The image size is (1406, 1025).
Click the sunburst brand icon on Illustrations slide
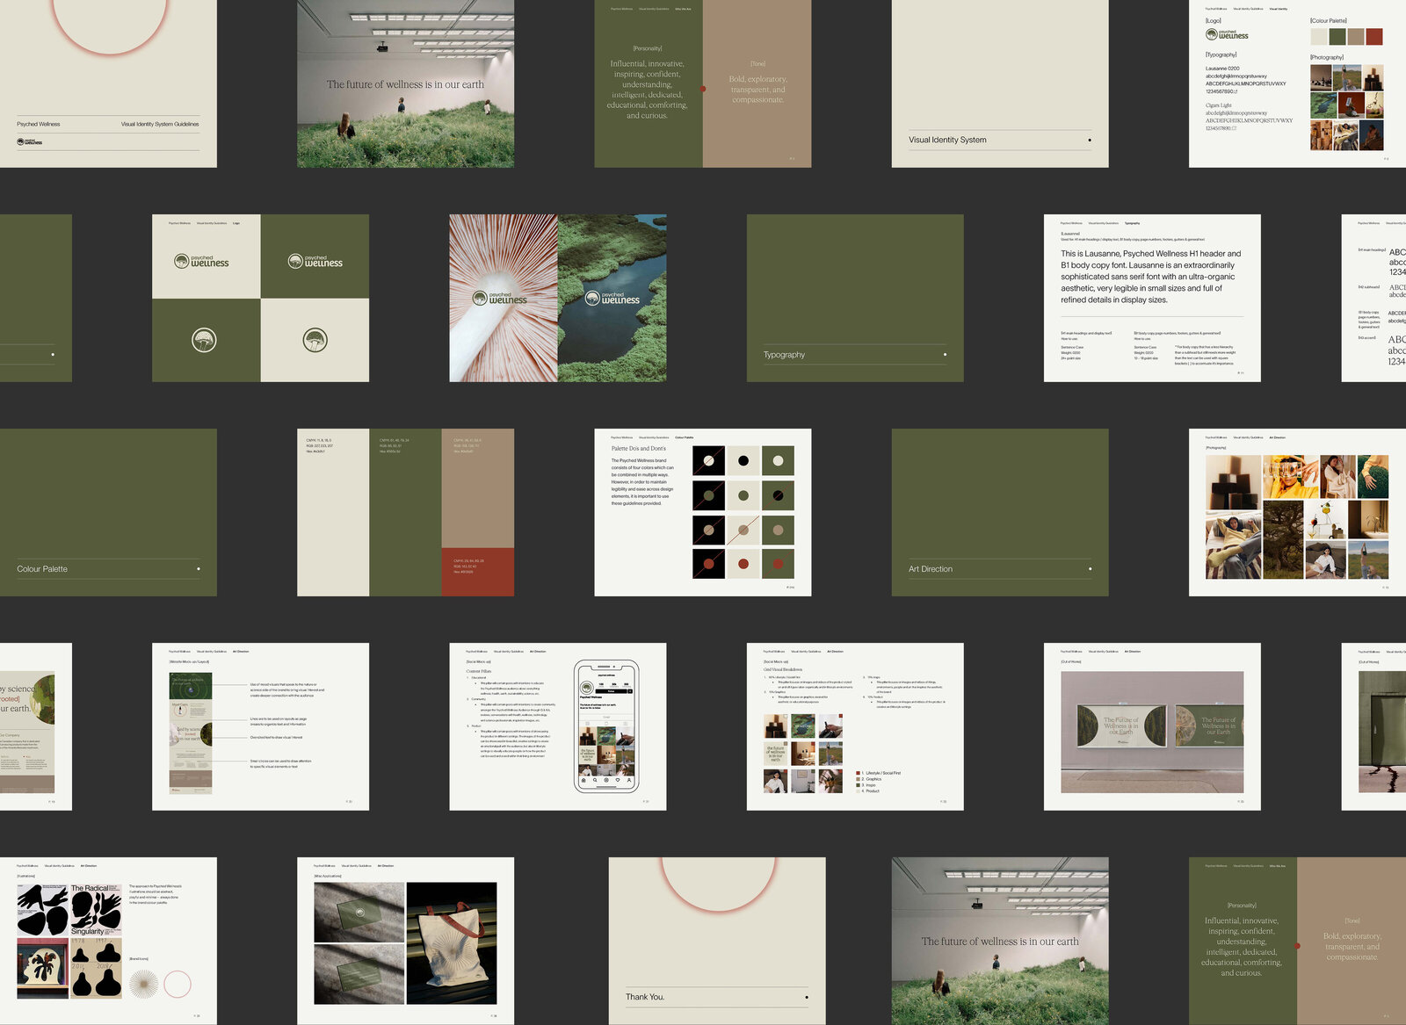pos(143,985)
